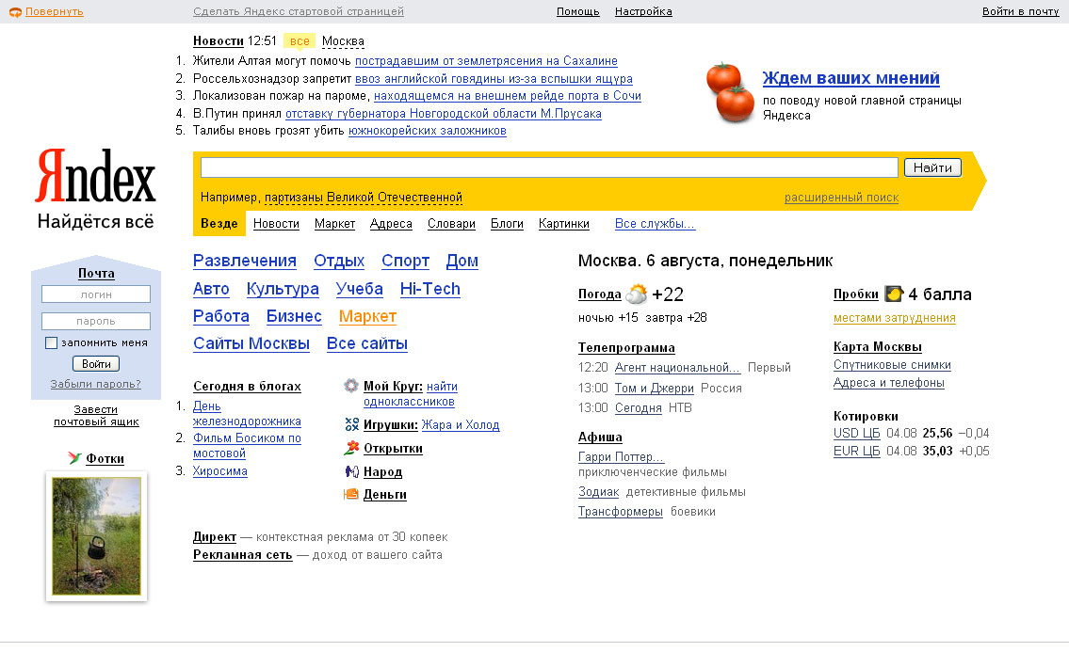Switch to the Новости search tab
The height and width of the screenshot is (652, 1069).
[276, 224]
